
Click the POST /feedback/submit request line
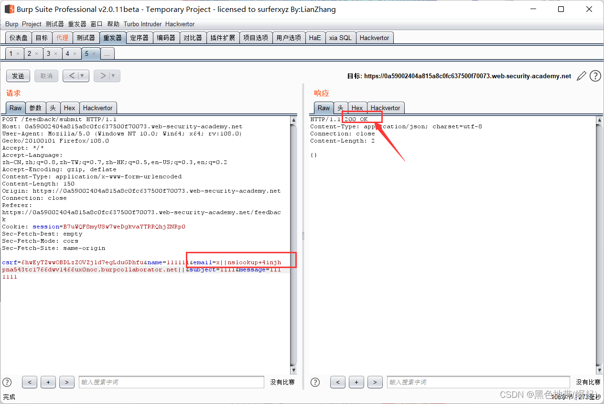tap(59, 119)
